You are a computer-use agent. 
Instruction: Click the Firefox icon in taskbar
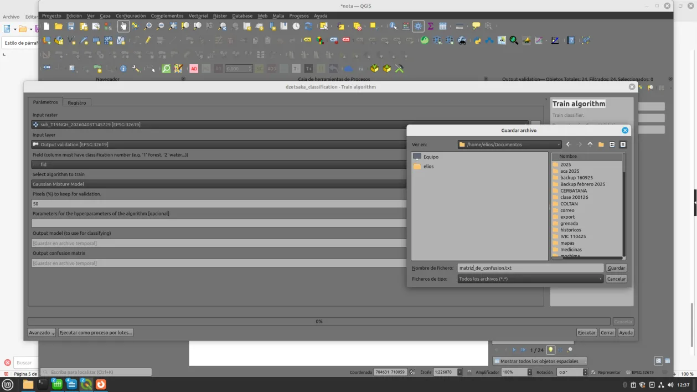coord(101,384)
